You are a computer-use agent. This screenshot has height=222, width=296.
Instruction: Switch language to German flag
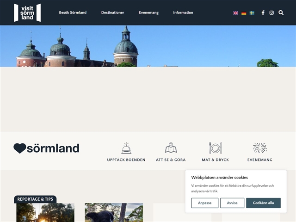click(244, 13)
